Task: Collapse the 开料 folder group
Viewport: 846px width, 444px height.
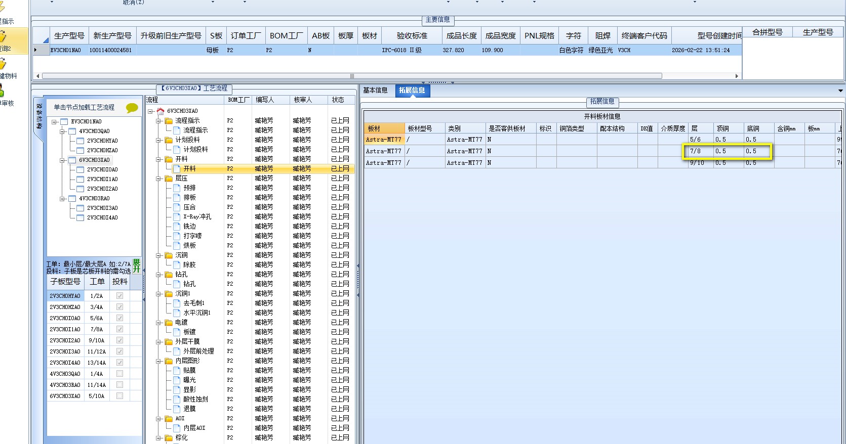Action: coord(158,159)
